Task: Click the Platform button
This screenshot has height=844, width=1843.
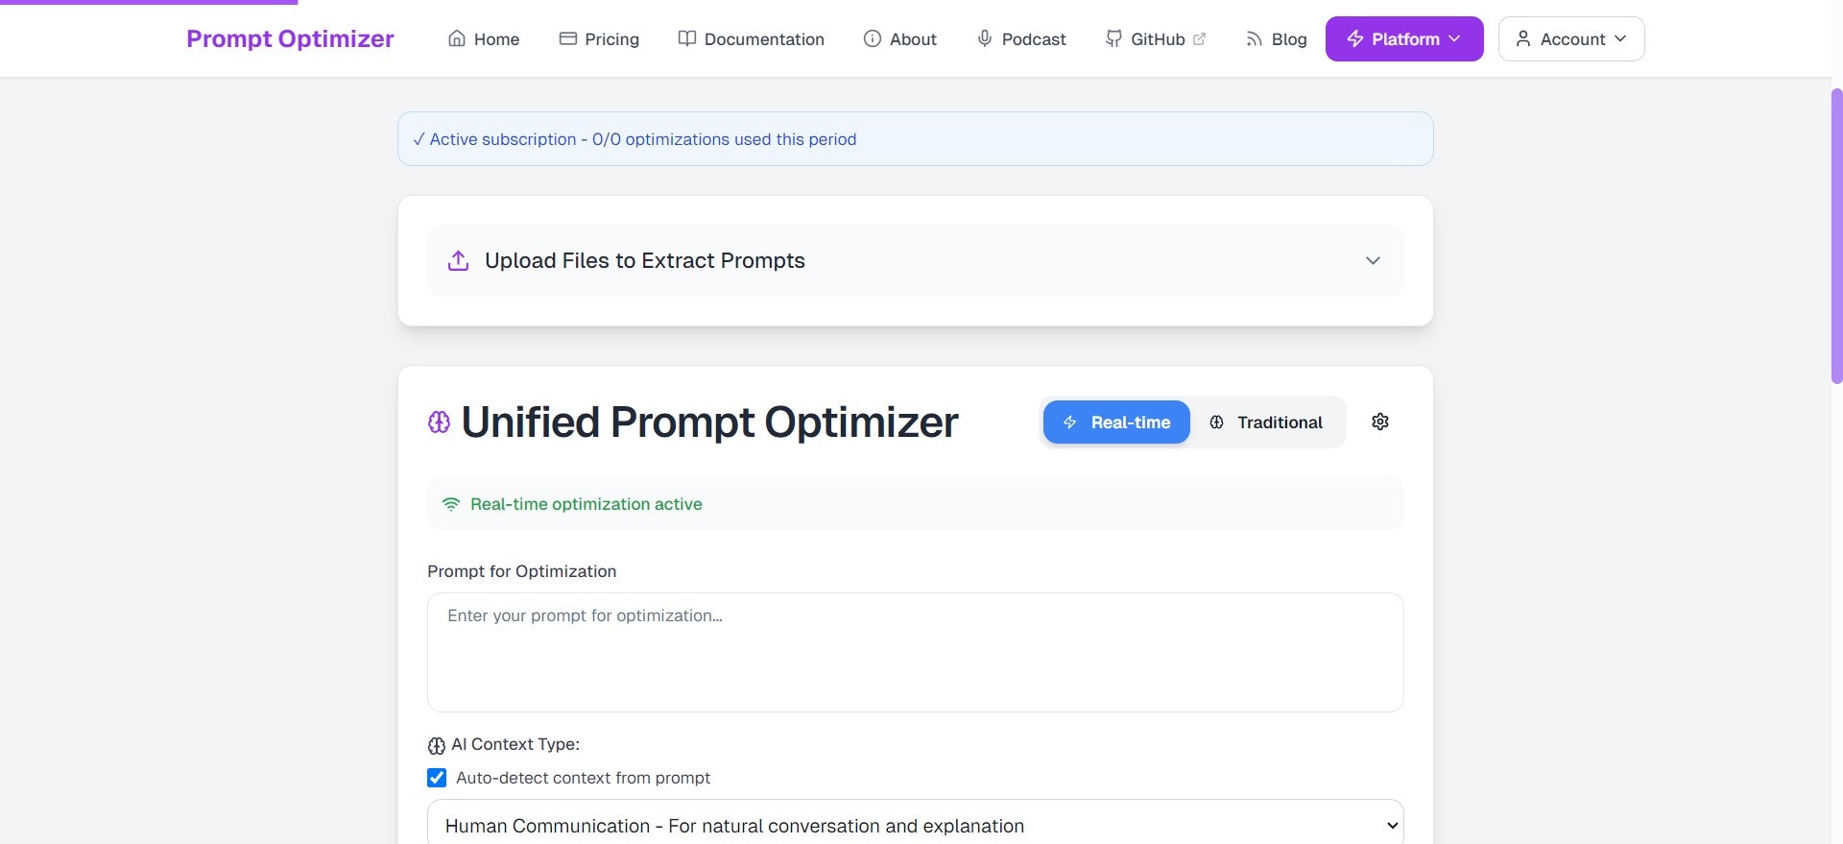Action: coord(1403,38)
